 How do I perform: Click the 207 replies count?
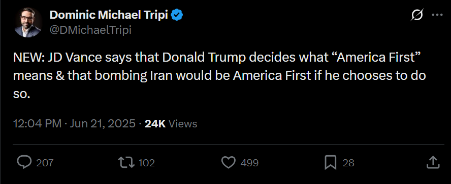click(x=45, y=163)
